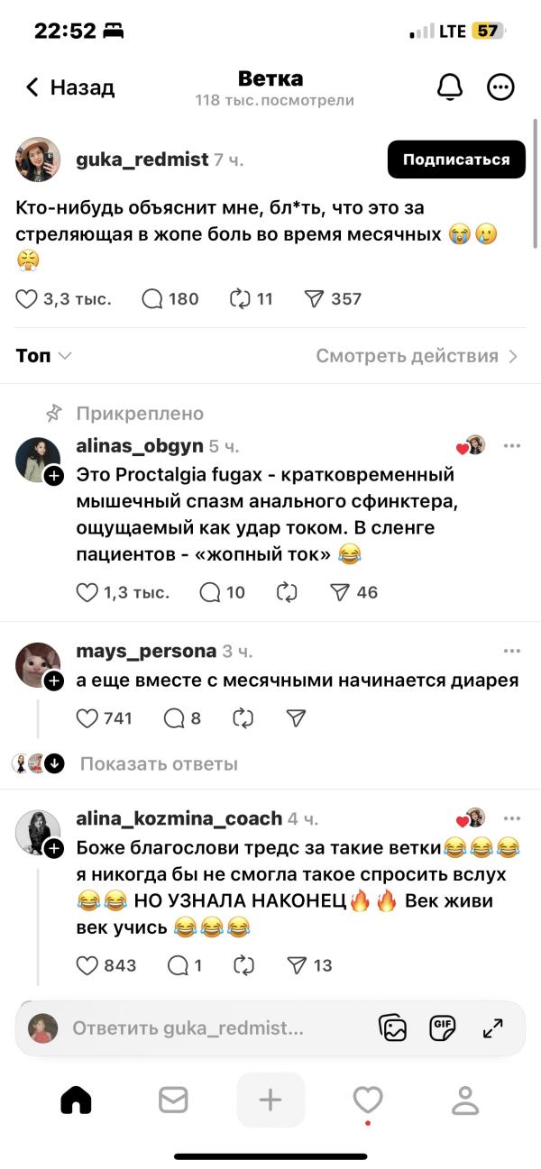Open the Топ sorting dropdown

[44, 356]
